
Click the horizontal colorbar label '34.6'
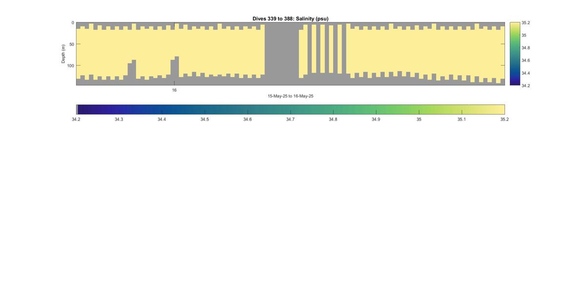(x=248, y=119)
